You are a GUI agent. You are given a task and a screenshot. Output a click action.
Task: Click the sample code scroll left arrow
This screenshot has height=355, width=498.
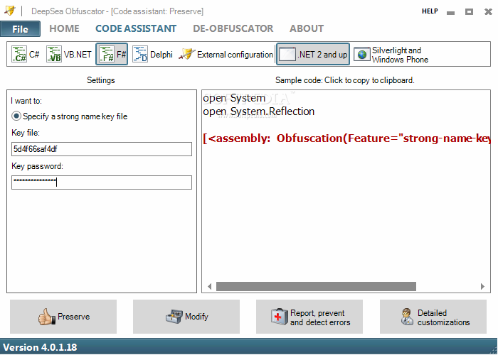point(210,287)
